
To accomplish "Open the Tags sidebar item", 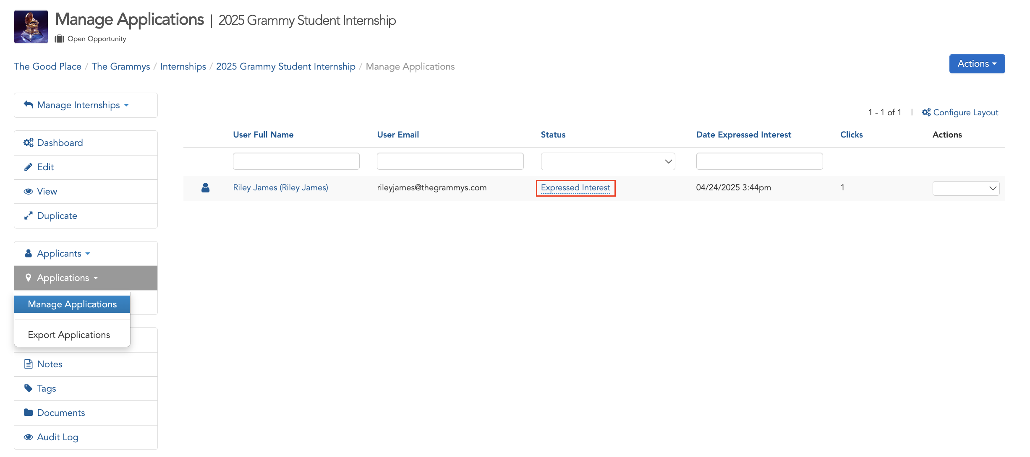I will click(x=86, y=388).
